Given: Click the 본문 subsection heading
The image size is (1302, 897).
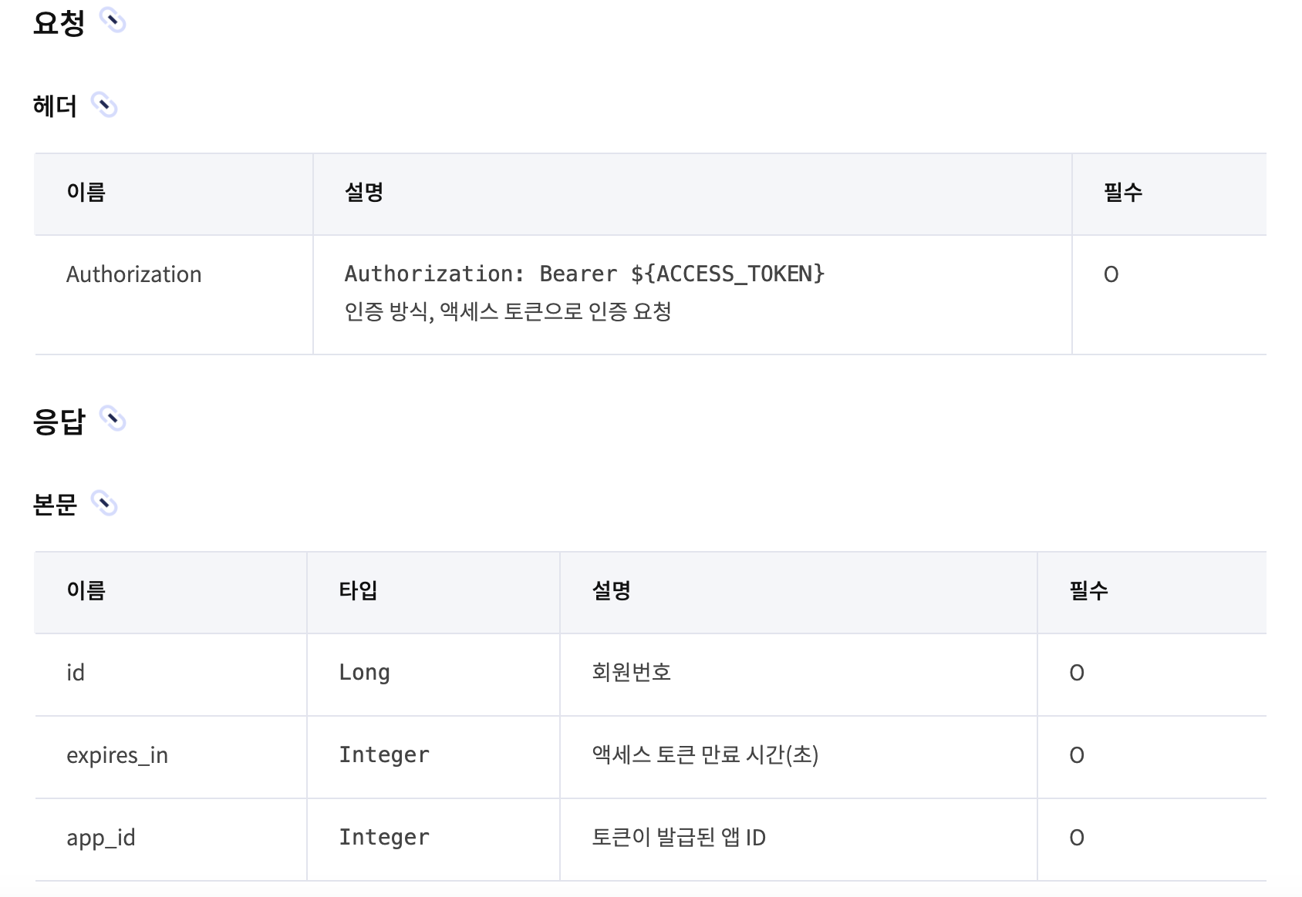Looking at the screenshot, I should [55, 504].
